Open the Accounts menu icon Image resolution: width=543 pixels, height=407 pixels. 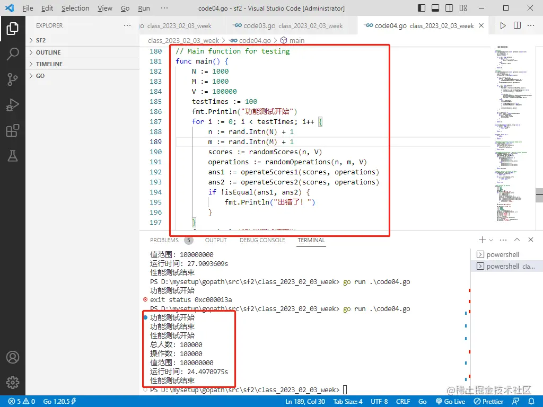pos(13,357)
